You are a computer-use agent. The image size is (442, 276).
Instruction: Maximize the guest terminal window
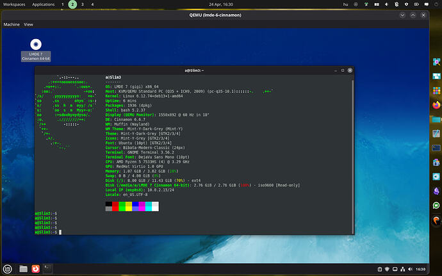pos(343,70)
